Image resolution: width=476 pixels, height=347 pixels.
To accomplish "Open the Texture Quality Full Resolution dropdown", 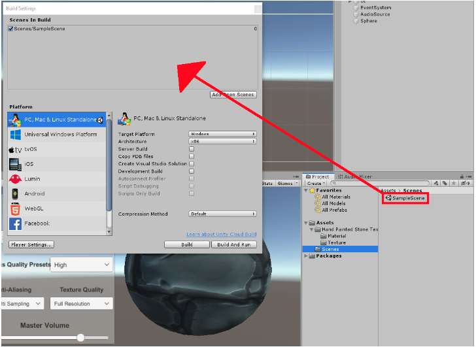I will 81,304.
